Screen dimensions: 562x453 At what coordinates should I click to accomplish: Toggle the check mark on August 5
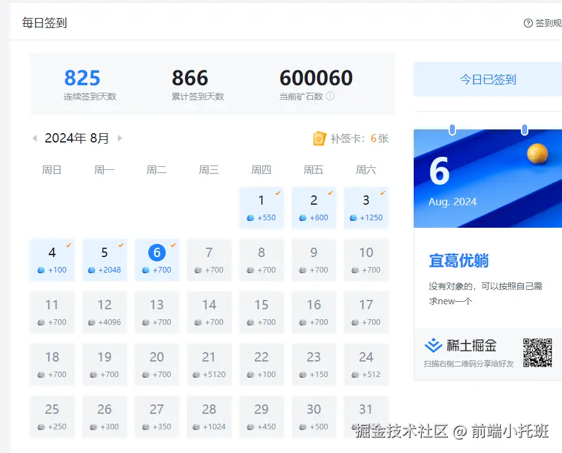[121, 244]
